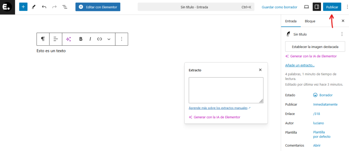
Task: Undo the last change
Action: [44, 7]
